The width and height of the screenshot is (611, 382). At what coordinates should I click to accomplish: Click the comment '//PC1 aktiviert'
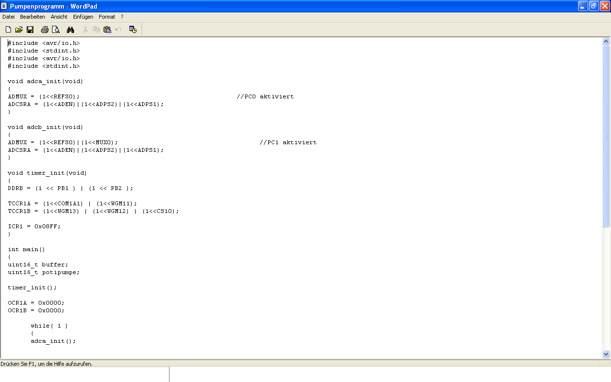coord(288,142)
